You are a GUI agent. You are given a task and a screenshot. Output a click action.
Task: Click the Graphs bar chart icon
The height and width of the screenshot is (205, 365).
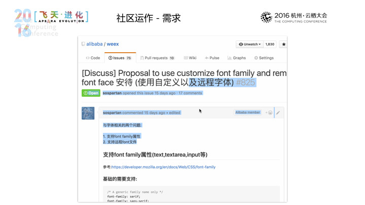[229, 58]
